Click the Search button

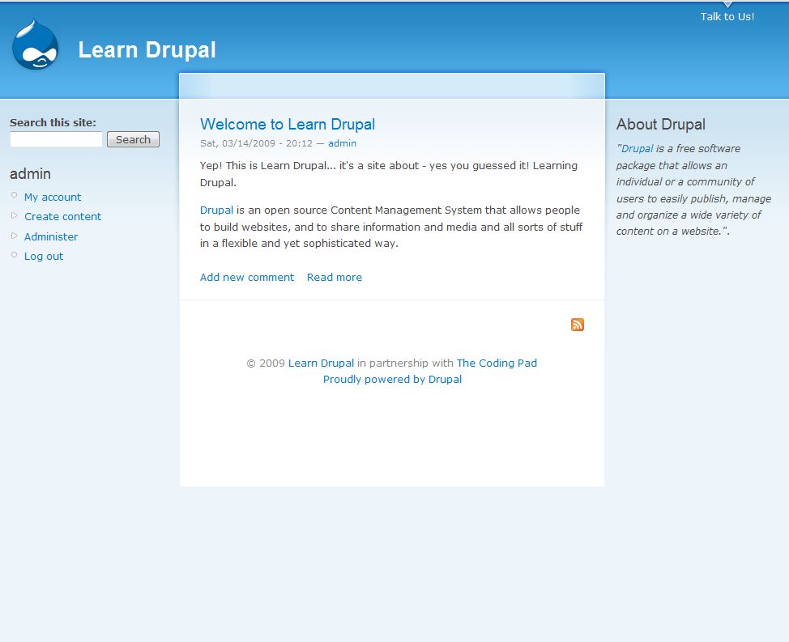pyautogui.click(x=133, y=139)
